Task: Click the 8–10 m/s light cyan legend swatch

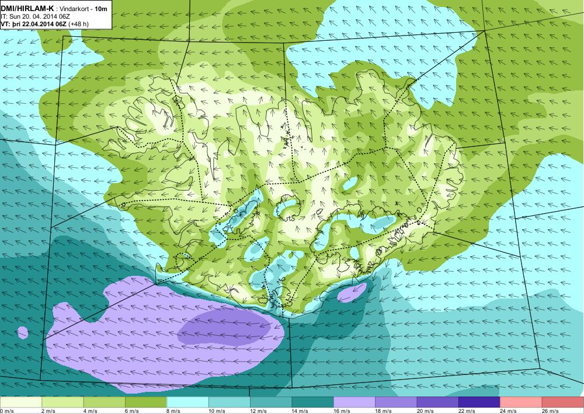Action: point(187,402)
